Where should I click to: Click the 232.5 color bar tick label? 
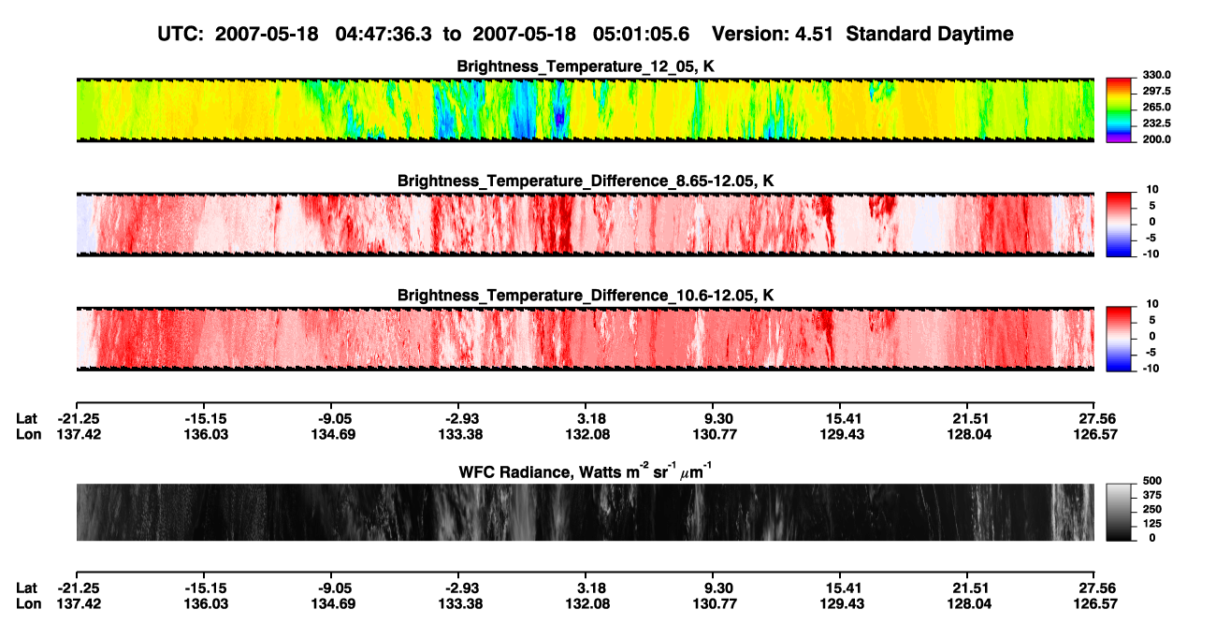pos(1155,123)
